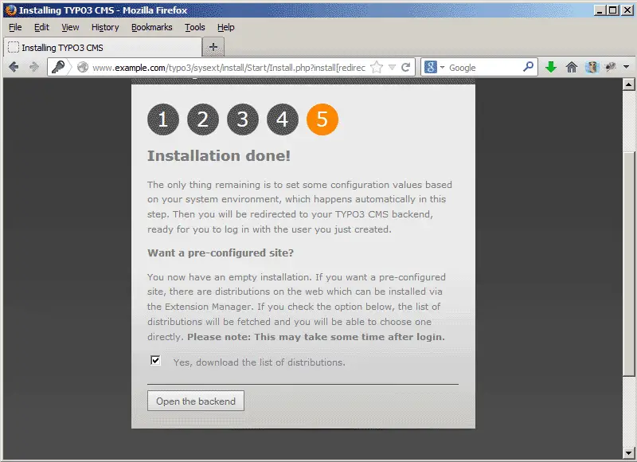
Task: Expand the search engine selector arrow
Action: tap(443, 68)
